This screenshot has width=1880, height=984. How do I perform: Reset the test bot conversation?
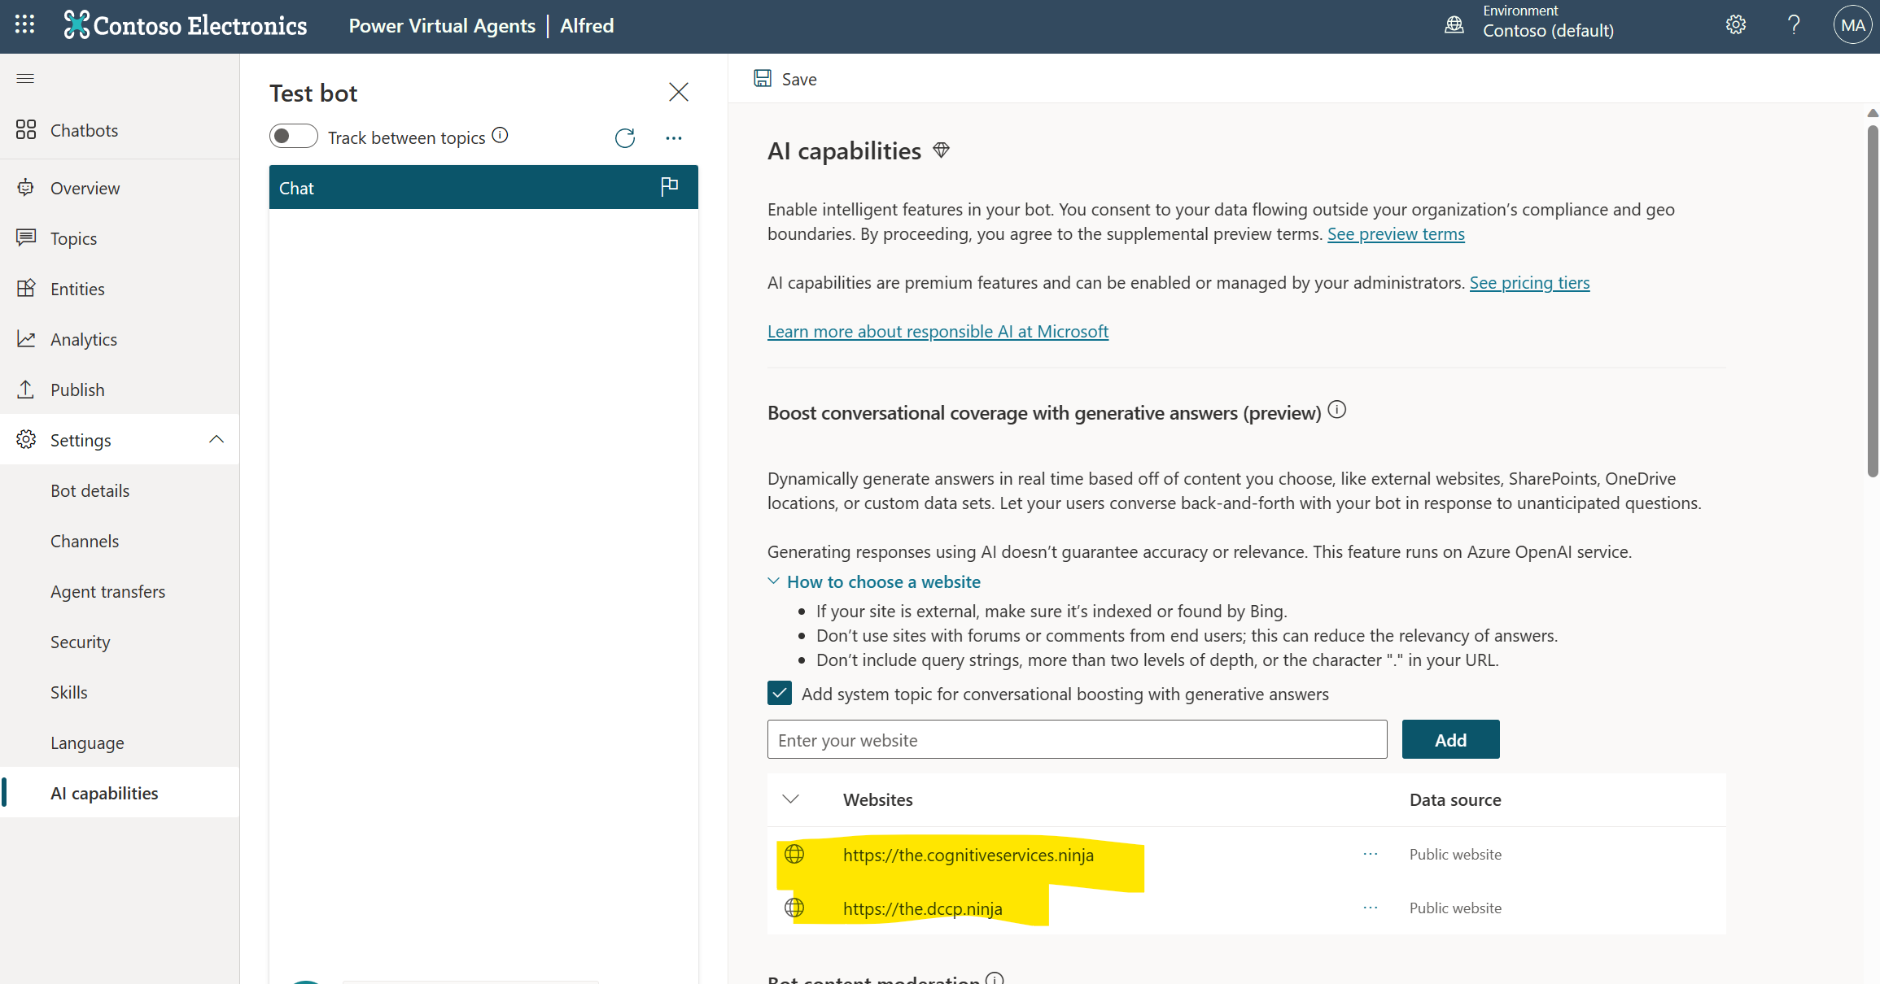[x=625, y=138]
